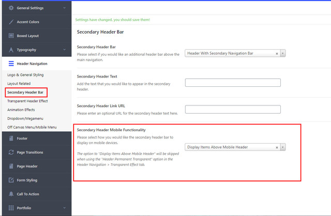
Task: Click the Header Navigation hamburger icon
Action: 11,64
